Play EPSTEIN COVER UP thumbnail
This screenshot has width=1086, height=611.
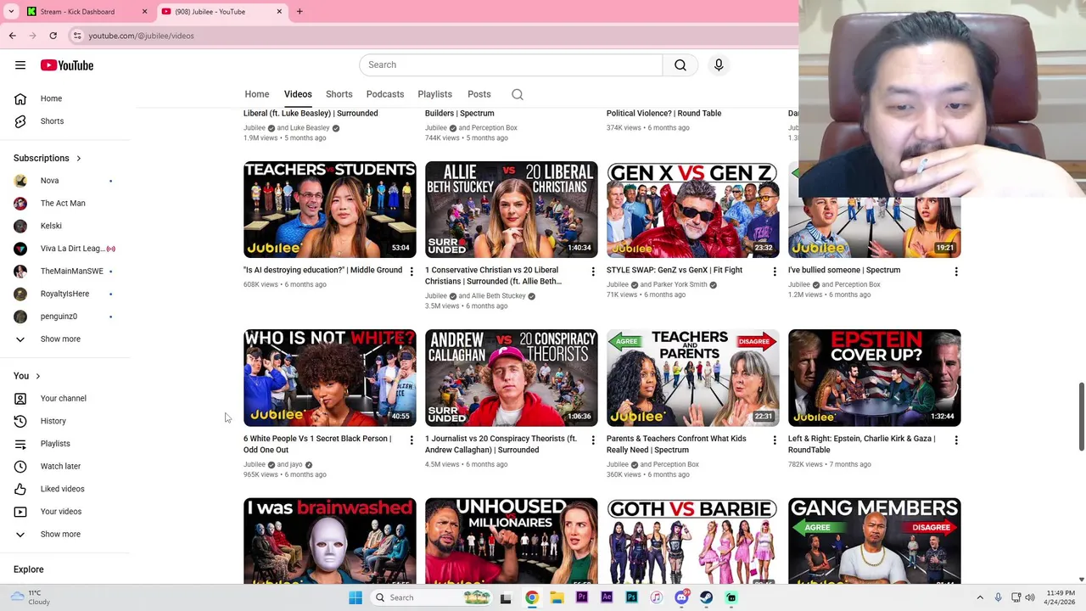[x=875, y=378]
